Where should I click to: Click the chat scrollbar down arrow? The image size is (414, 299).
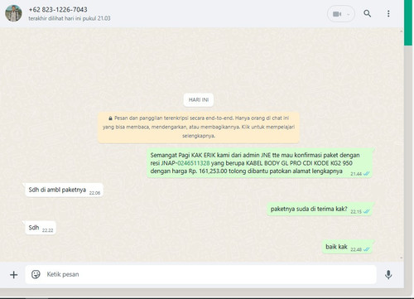pos(401,258)
